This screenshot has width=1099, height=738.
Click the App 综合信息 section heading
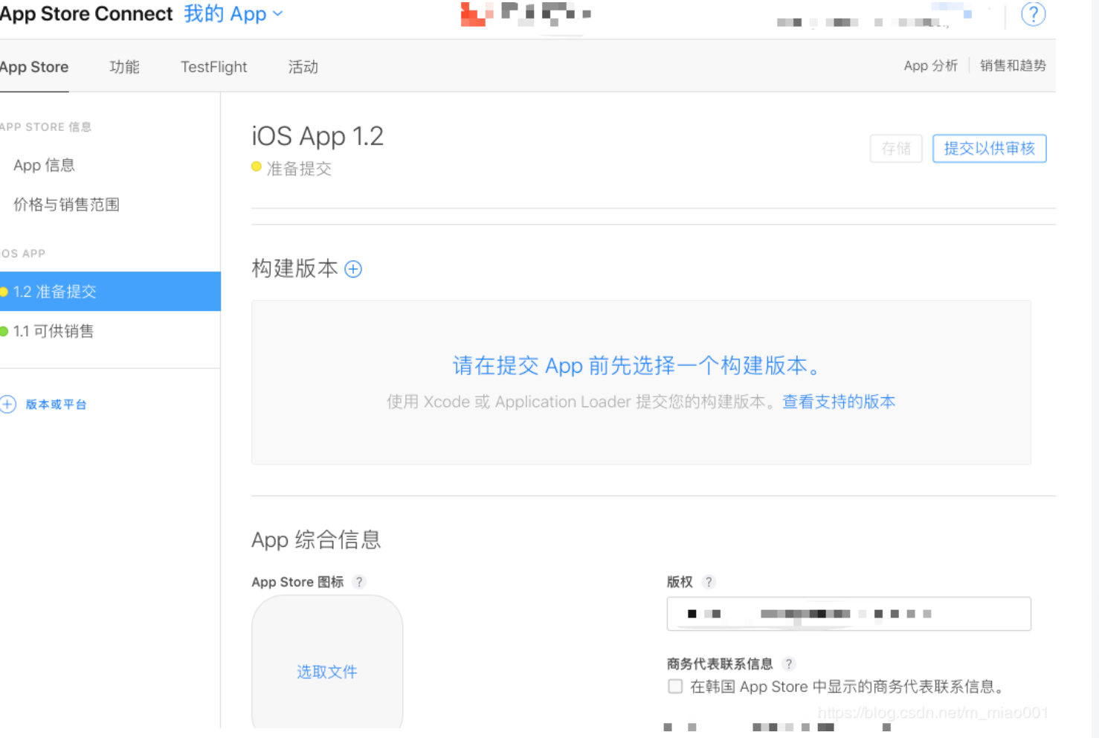pyautogui.click(x=316, y=539)
